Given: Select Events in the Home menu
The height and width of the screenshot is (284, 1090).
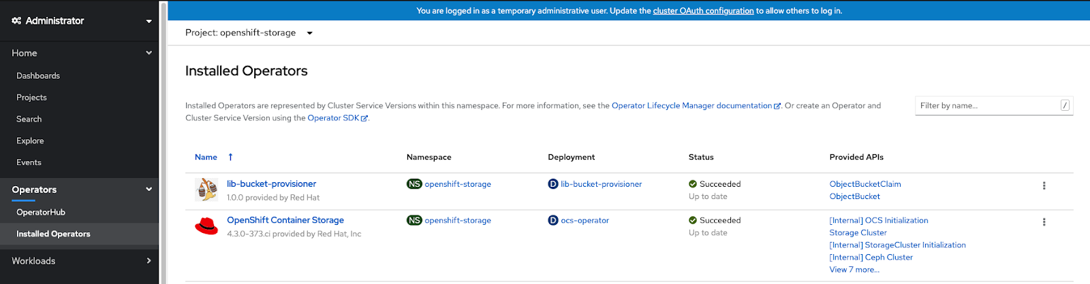Looking at the screenshot, I should click(29, 162).
